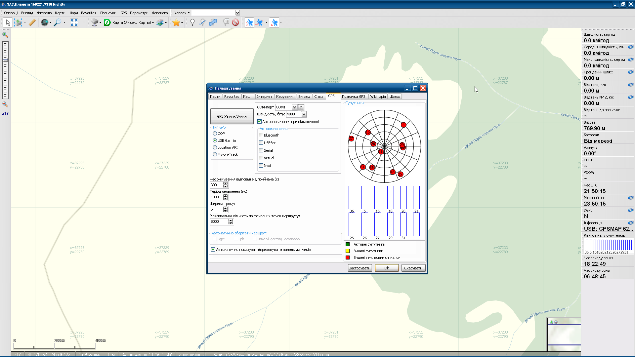Select the ruler distance measurement tool

coord(32,22)
